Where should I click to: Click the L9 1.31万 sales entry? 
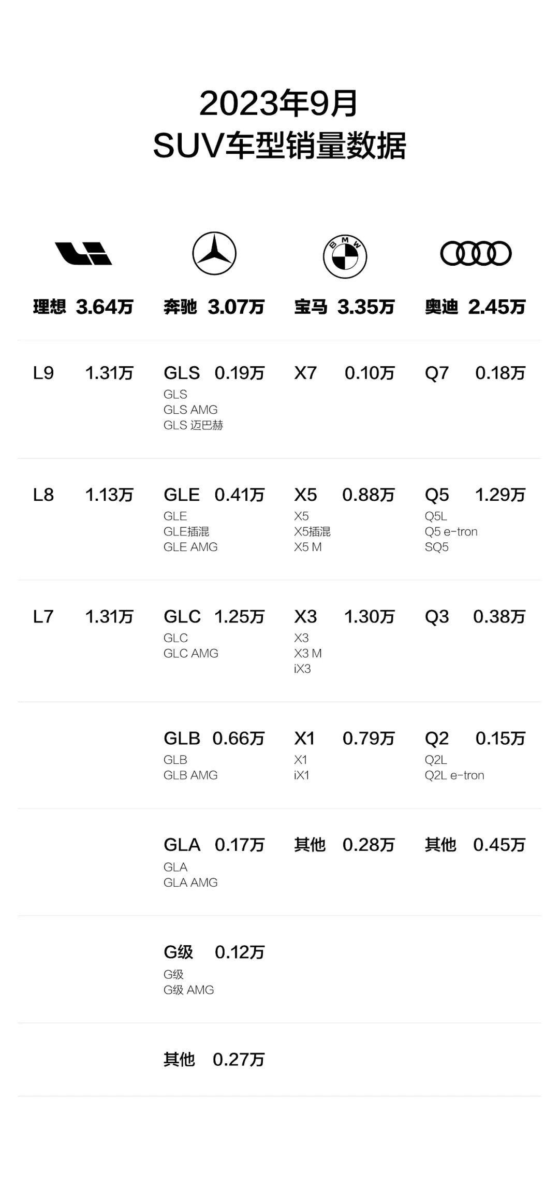click(x=83, y=373)
